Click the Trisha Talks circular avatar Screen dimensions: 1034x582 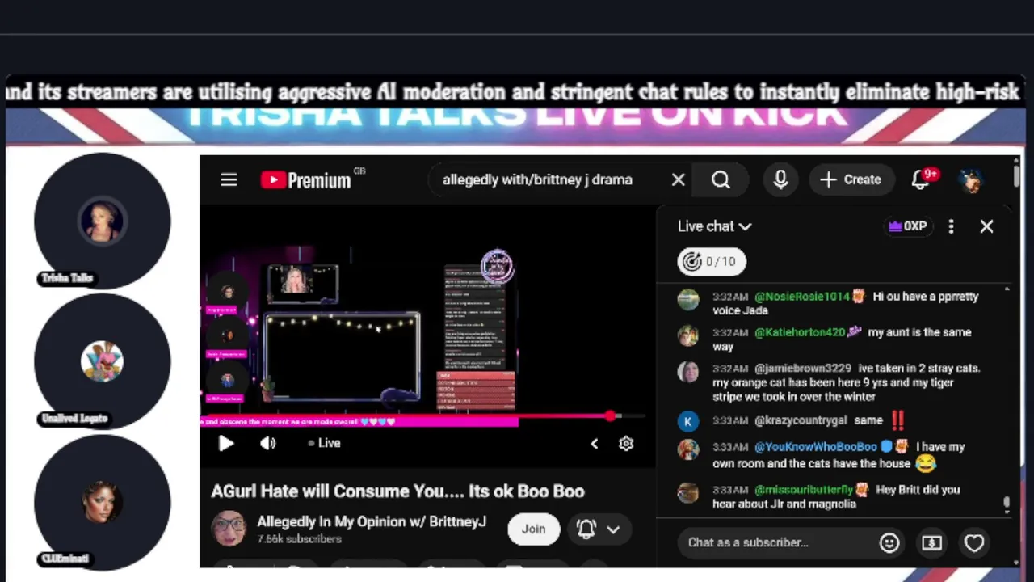(x=102, y=220)
